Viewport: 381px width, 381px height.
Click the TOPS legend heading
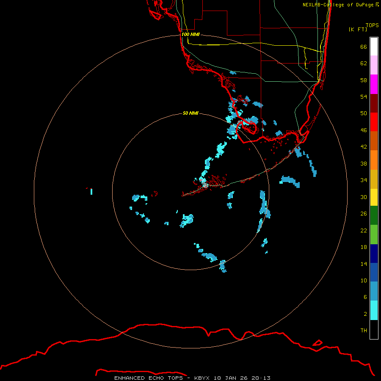click(372, 25)
